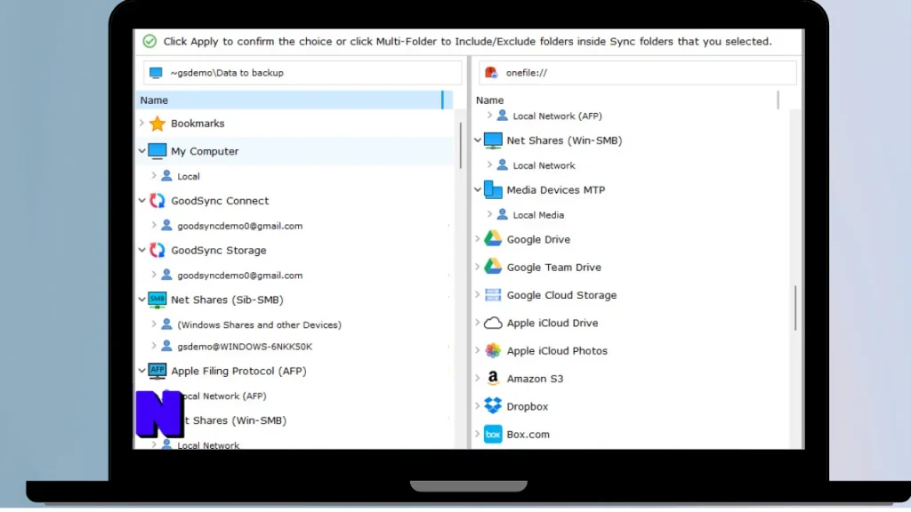Click the Local user icon under My Computer
Viewport: 911px width, 512px height.
pyautogui.click(x=166, y=176)
